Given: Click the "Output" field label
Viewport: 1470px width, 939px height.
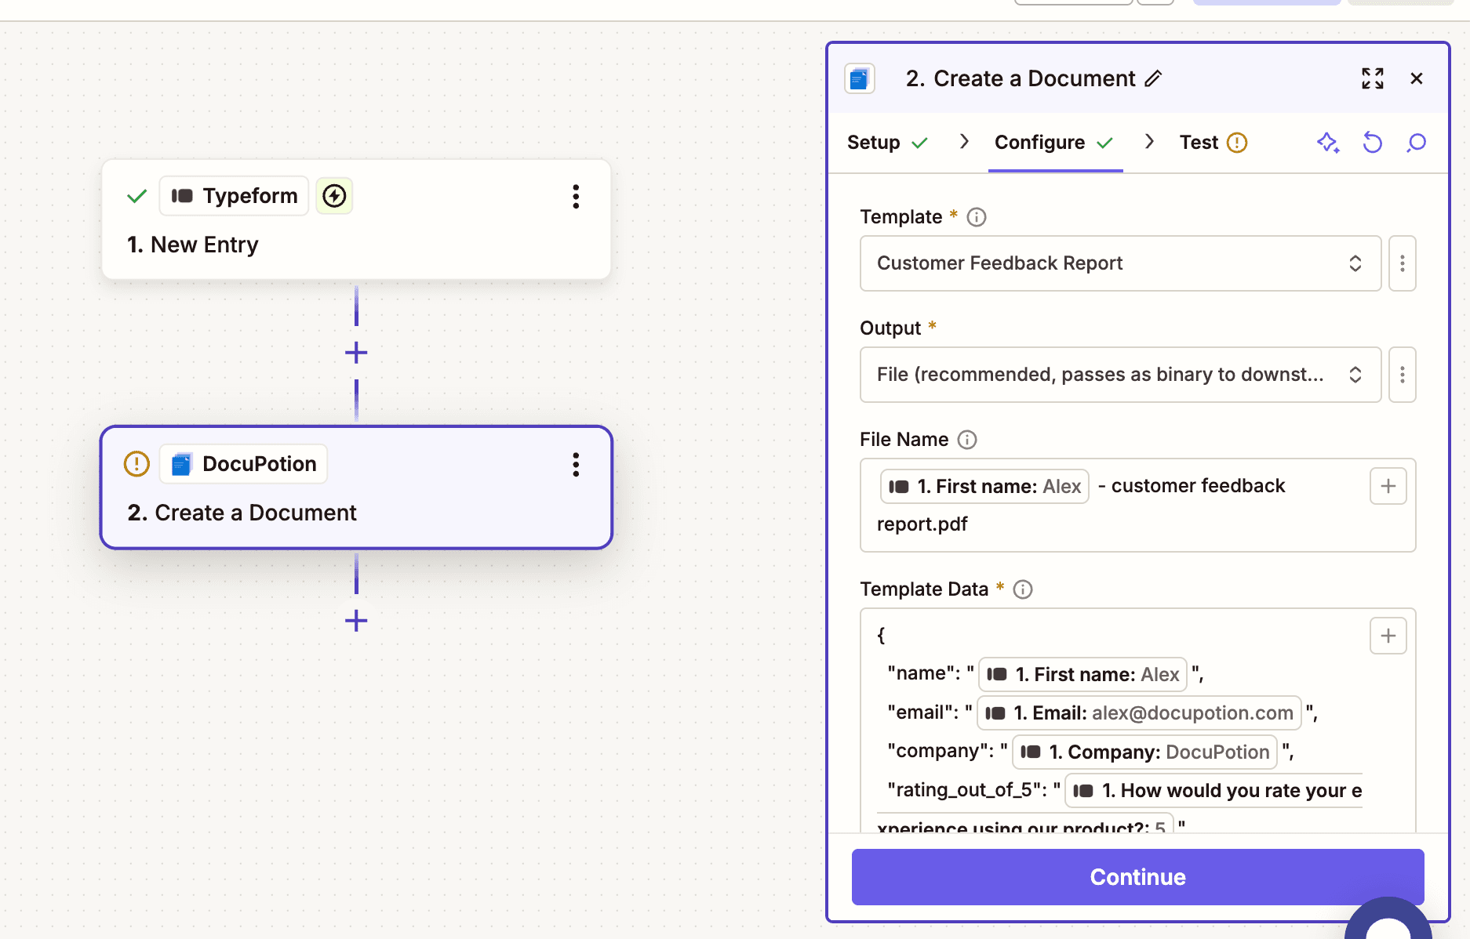Looking at the screenshot, I should 890,328.
